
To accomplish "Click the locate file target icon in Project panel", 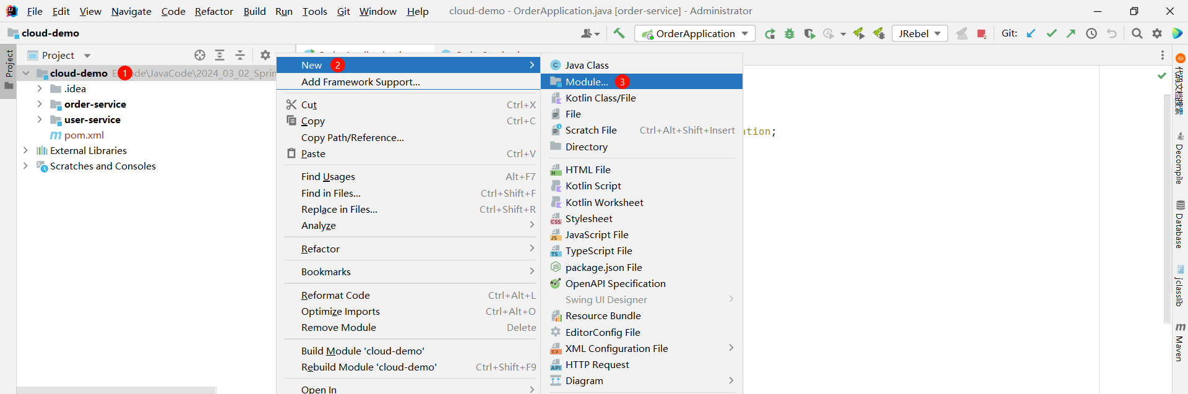I will point(200,55).
